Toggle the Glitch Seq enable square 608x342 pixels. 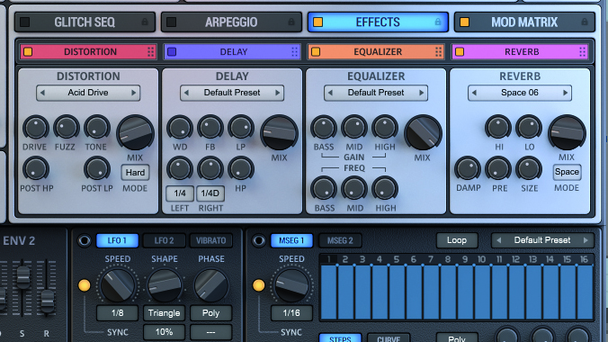tap(25, 22)
